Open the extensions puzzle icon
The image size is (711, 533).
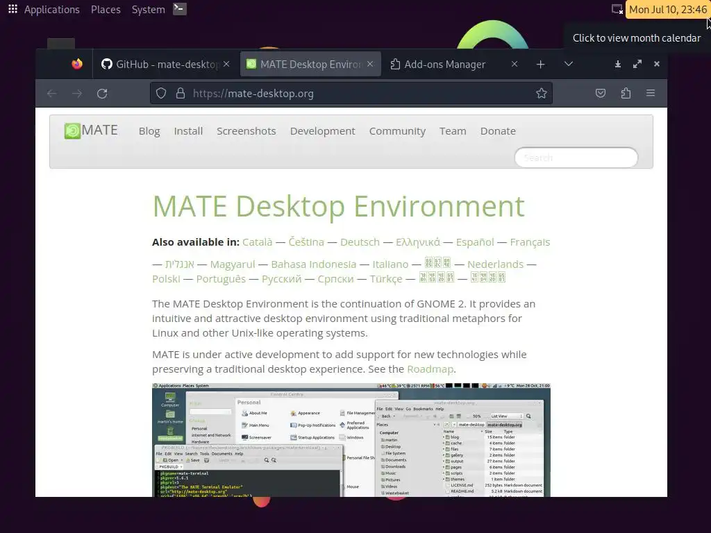tap(626, 94)
